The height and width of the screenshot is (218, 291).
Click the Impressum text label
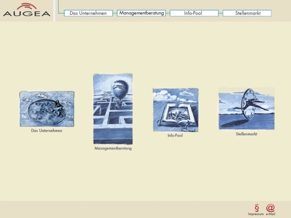click(256, 214)
